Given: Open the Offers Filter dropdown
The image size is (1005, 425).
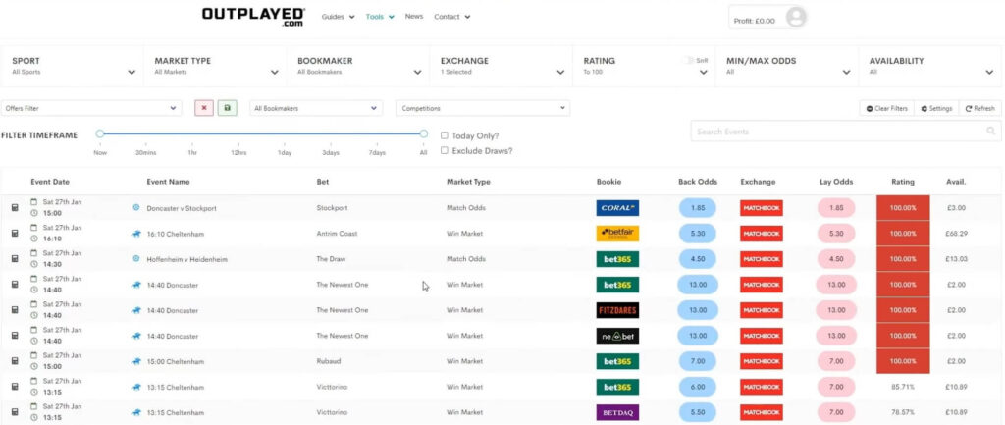Looking at the screenshot, I should tap(91, 108).
